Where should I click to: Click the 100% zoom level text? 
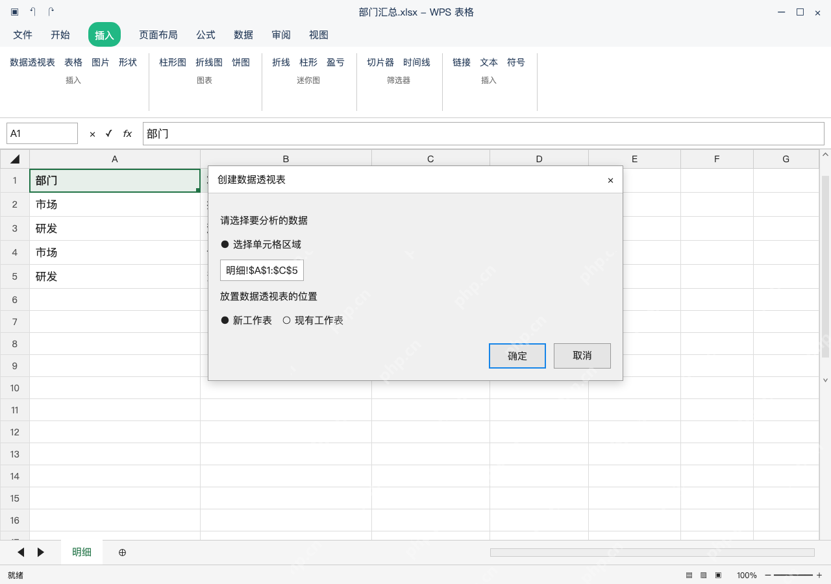[x=747, y=575]
